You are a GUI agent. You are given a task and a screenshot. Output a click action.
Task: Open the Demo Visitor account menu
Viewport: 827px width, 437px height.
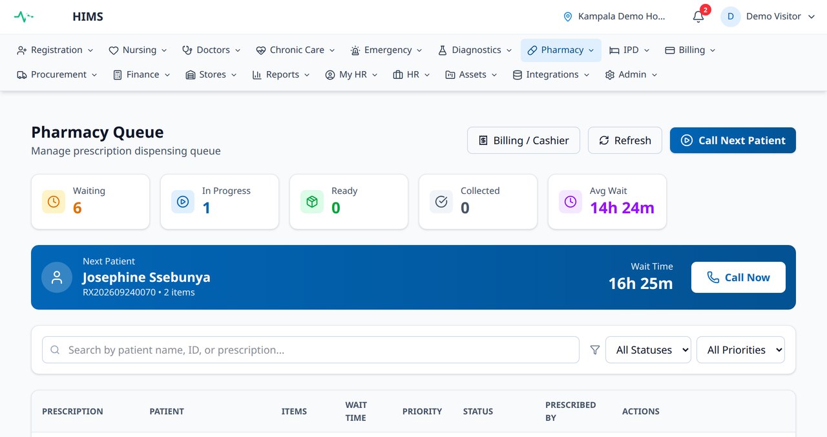(769, 17)
